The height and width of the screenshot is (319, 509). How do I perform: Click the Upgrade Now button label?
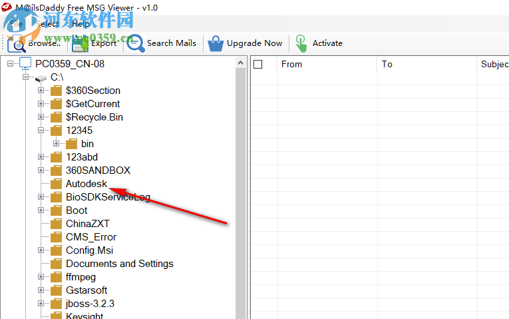point(254,43)
